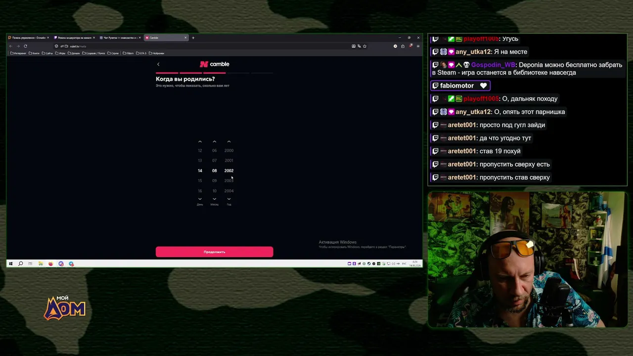This screenshot has height=356, width=633.
Task: Select day 16 in date picker
Action: 200,191
